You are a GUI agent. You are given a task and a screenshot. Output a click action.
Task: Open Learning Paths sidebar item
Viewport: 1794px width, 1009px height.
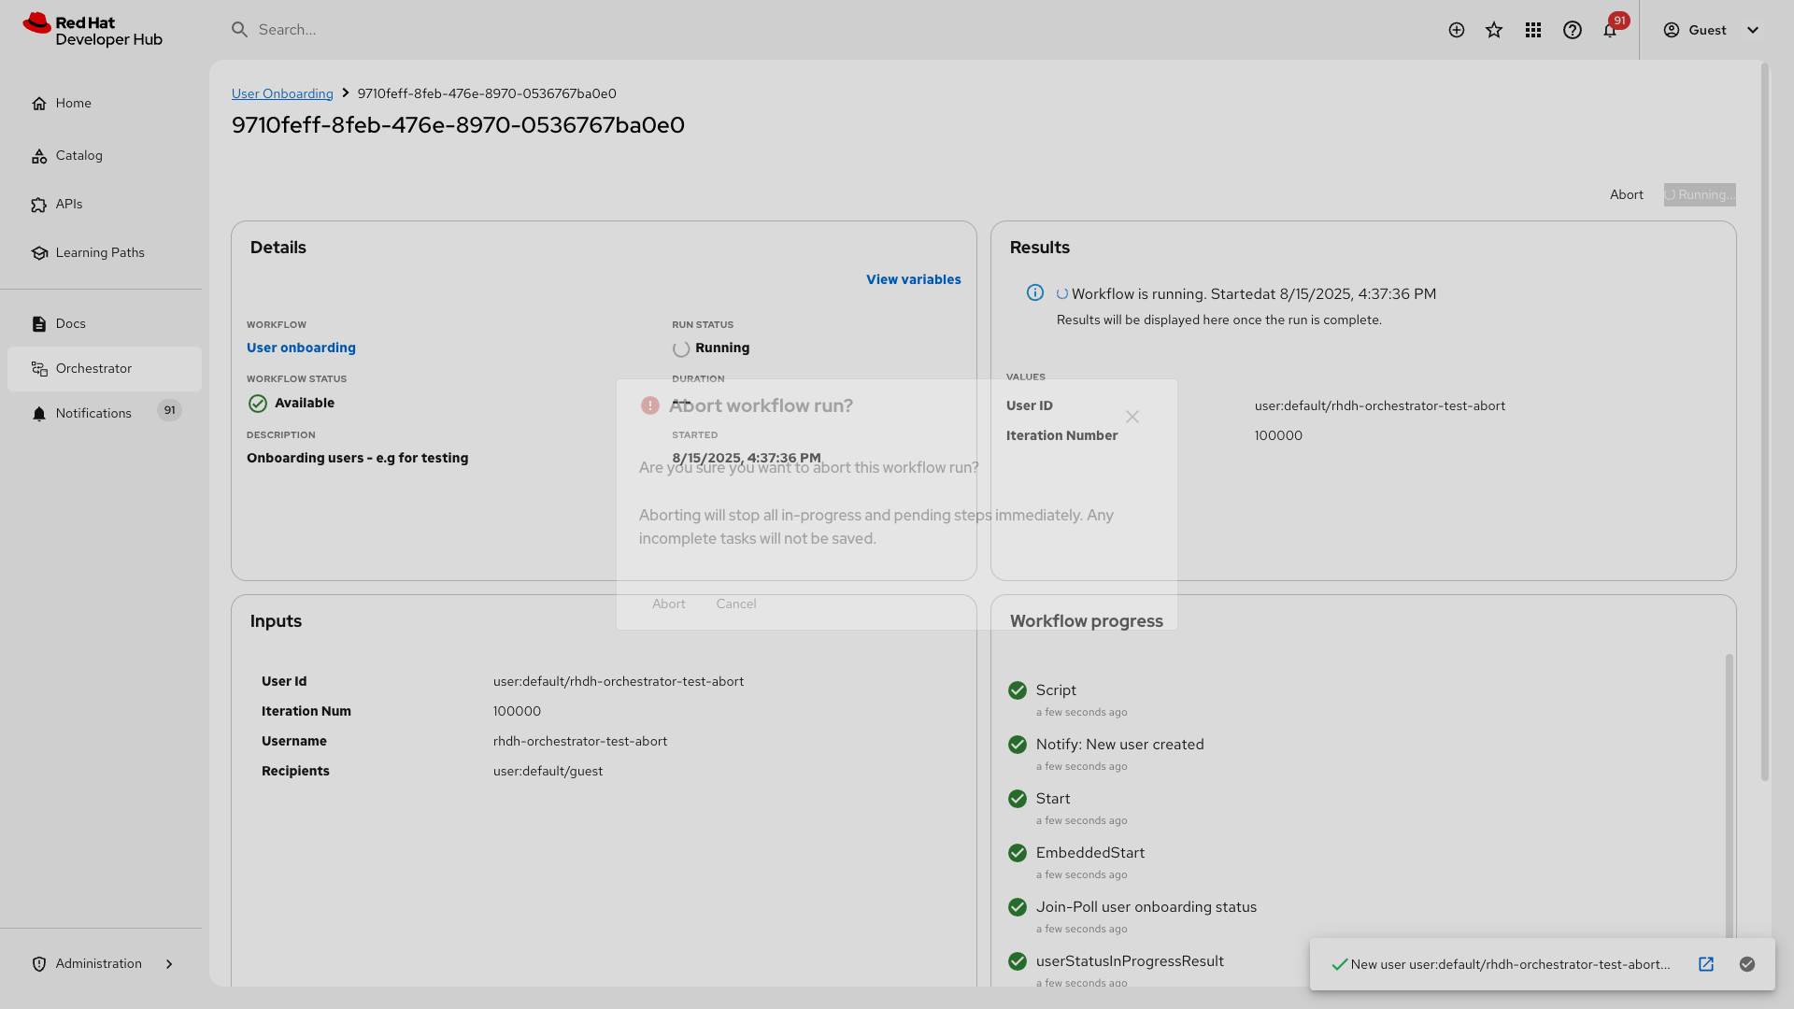[x=99, y=253]
